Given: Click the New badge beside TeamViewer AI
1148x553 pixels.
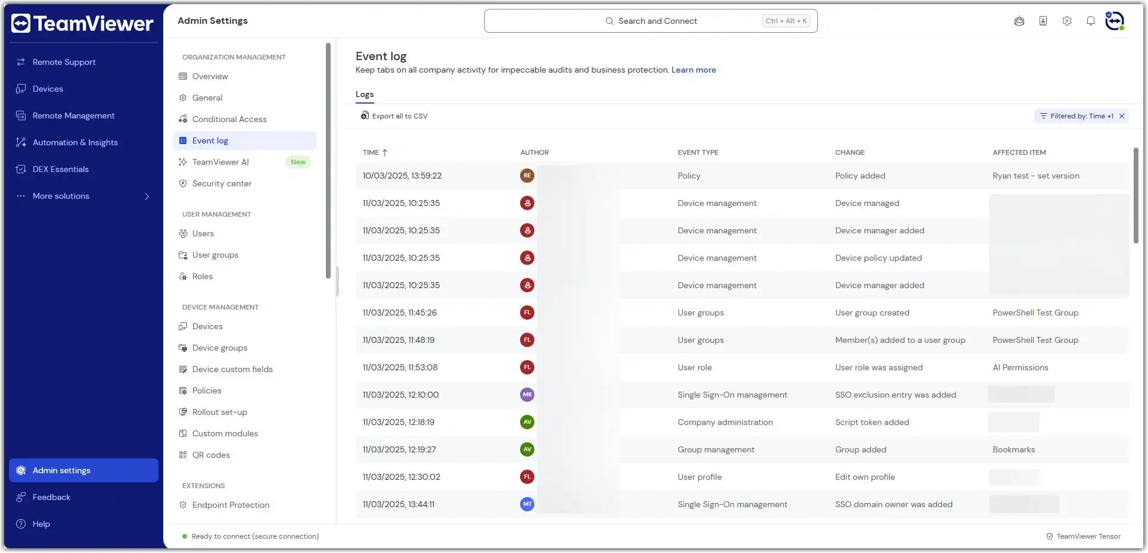Looking at the screenshot, I should point(298,162).
